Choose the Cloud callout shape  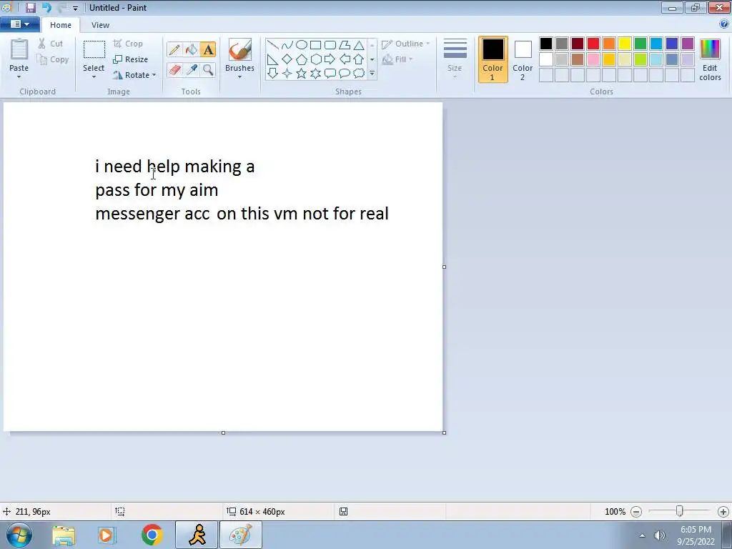(x=359, y=74)
